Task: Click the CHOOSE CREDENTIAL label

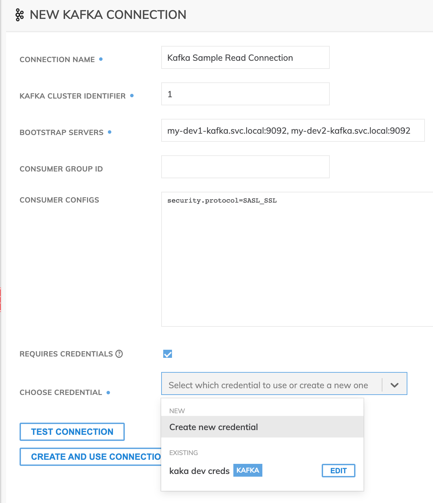Action: coord(61,392)
